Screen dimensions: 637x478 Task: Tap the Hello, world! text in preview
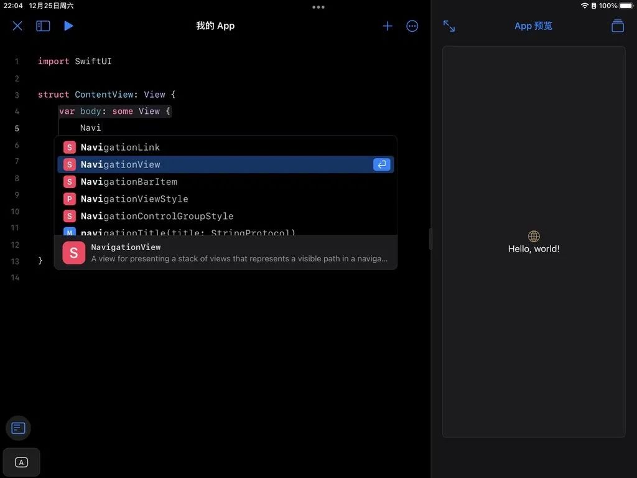point(533,249)
